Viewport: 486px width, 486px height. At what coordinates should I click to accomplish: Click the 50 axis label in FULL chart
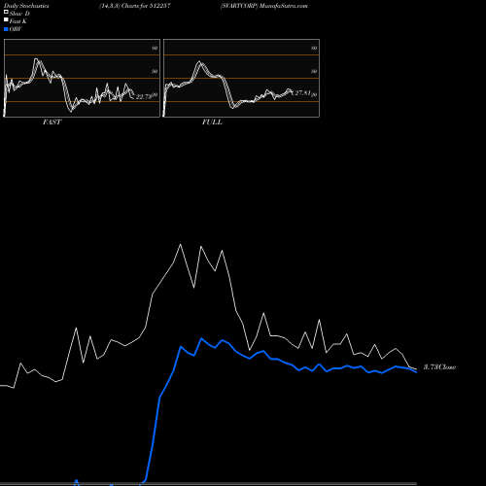(x=314, y=71)
